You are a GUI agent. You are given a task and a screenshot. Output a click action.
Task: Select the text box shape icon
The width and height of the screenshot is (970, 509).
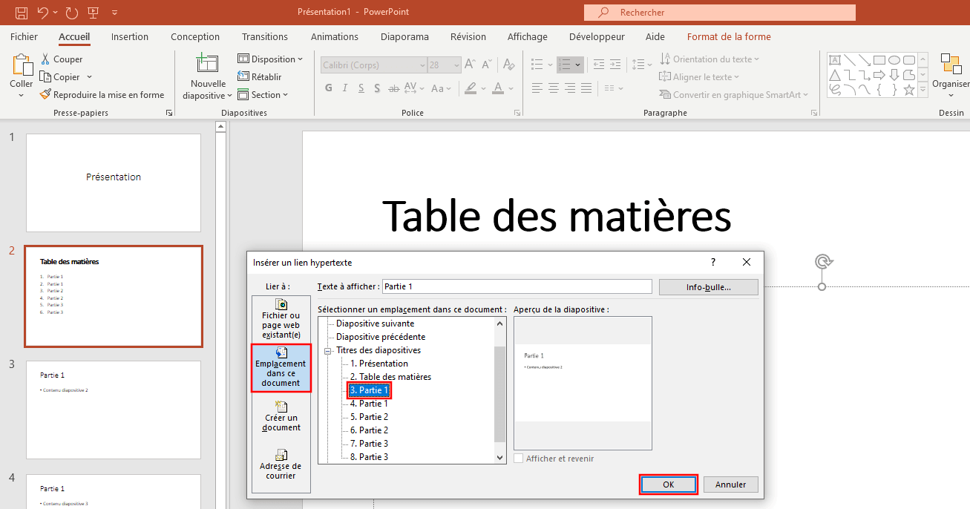click(835, 60)
